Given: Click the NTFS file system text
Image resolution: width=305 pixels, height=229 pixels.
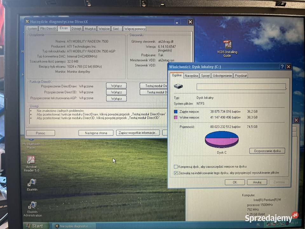Looking at the screenshot, I should (200, 104).
